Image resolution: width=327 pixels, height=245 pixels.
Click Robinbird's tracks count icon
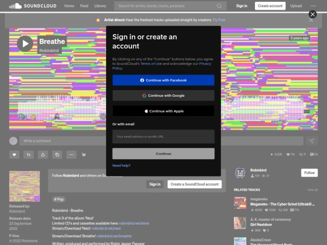pos(263,176)
